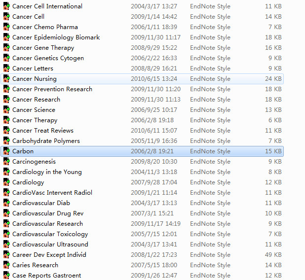
Task: Select the Career Dev Except Individ name
Action: (x=49, y=255)
